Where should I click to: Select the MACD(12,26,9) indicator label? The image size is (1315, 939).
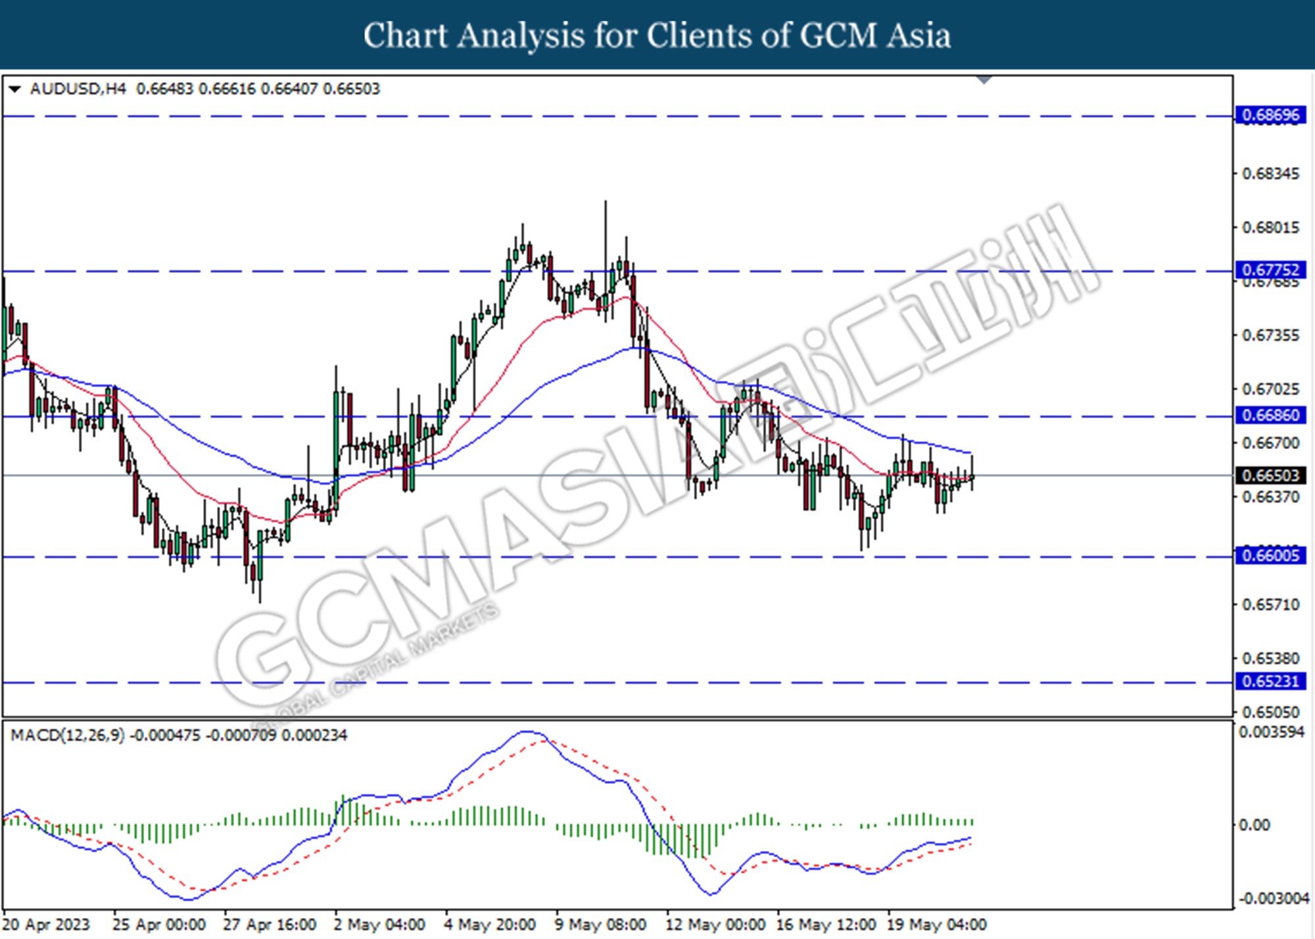[x=67, y=735]
